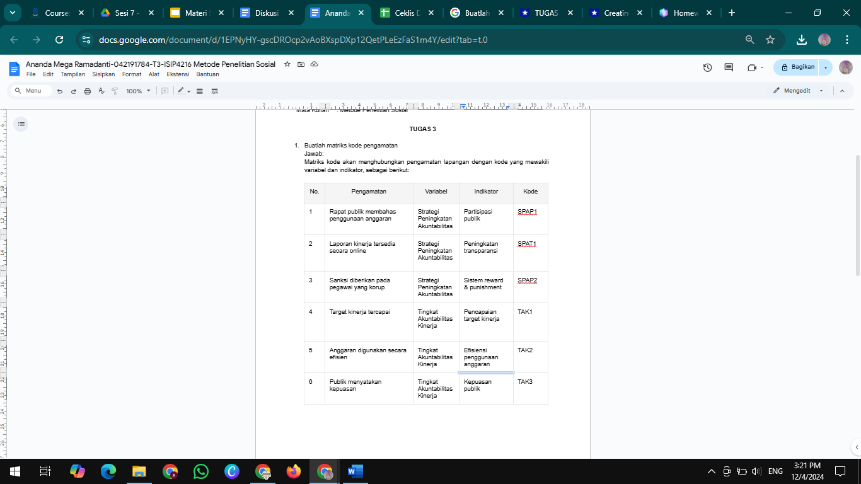Screen dimensions: 861x484
Task: Click the "Target kinerja tercapai" cell
Action: click(x=369, y=322)
